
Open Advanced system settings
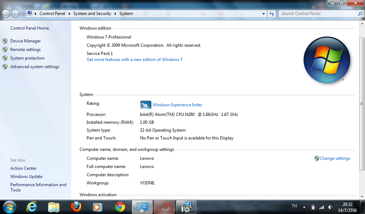coord(35,67)
